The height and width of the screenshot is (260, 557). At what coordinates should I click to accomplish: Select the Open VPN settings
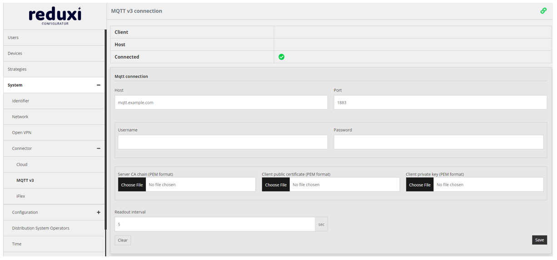[22, 132]
